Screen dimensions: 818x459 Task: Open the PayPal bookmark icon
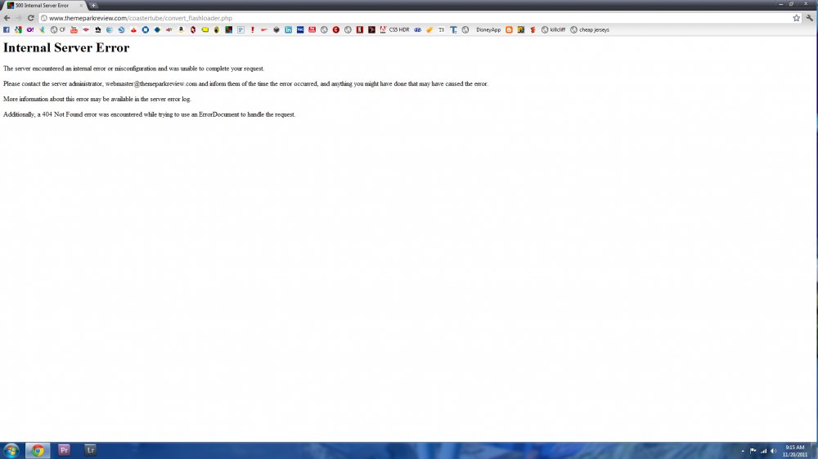(x=240, y=30)
